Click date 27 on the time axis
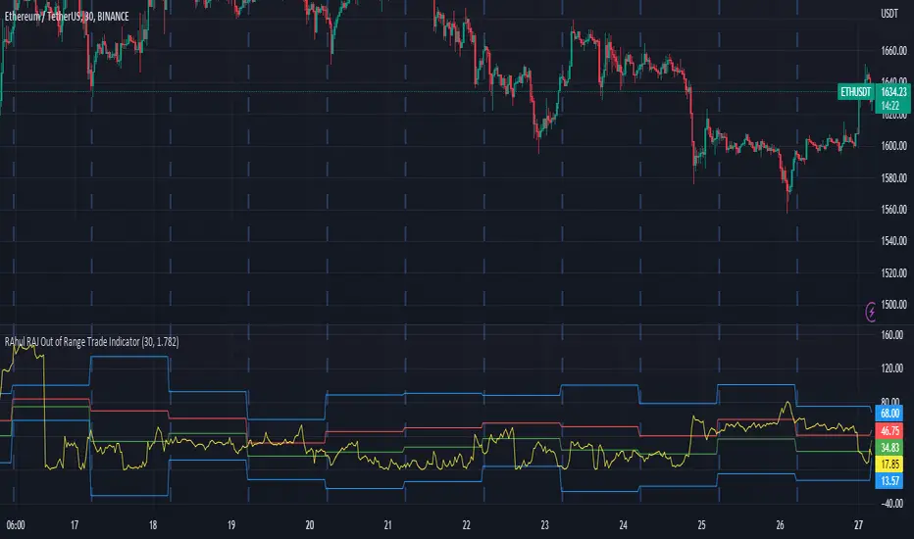 (x=859, y=525)
